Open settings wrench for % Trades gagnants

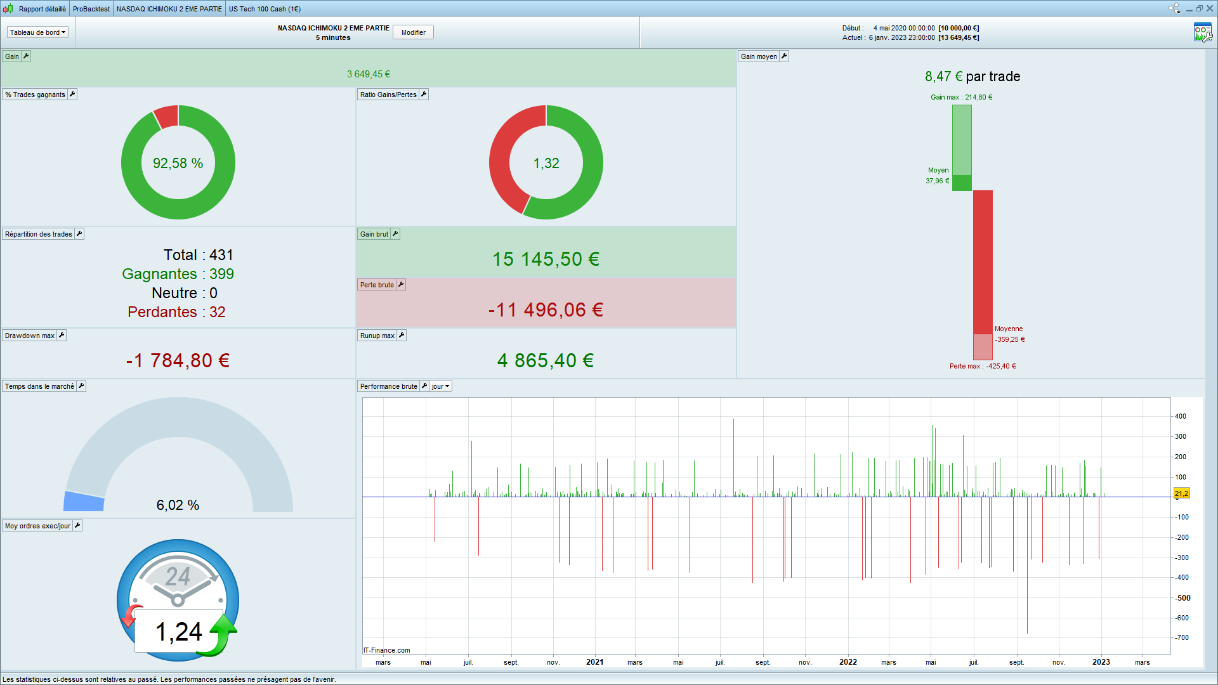tap(72, 95)
